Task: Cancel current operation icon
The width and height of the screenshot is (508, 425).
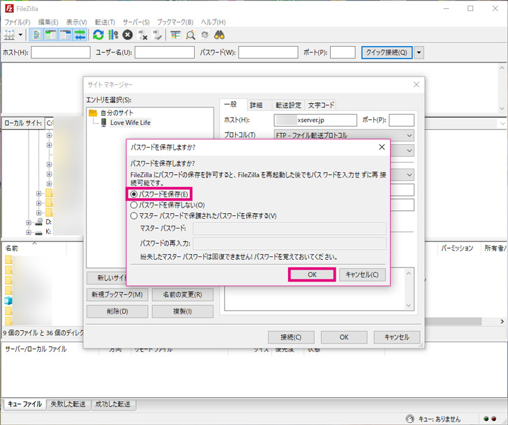Action: pyautogui.click(x=128, y=35)
